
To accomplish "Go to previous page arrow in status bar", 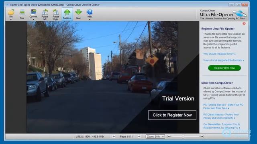I will [x=114, y=136].
